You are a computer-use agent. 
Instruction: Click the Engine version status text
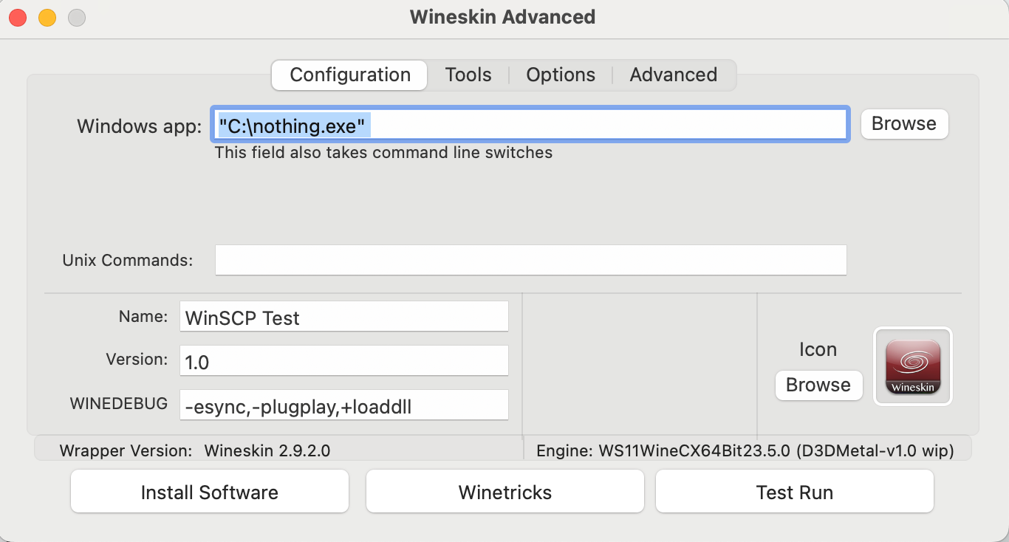click(x=745, y=450)
